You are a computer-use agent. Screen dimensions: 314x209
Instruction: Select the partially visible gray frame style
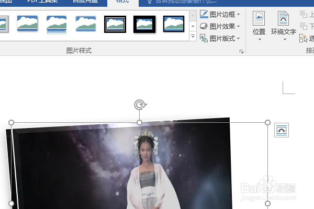pyautogui.click(x=4, y=24)
